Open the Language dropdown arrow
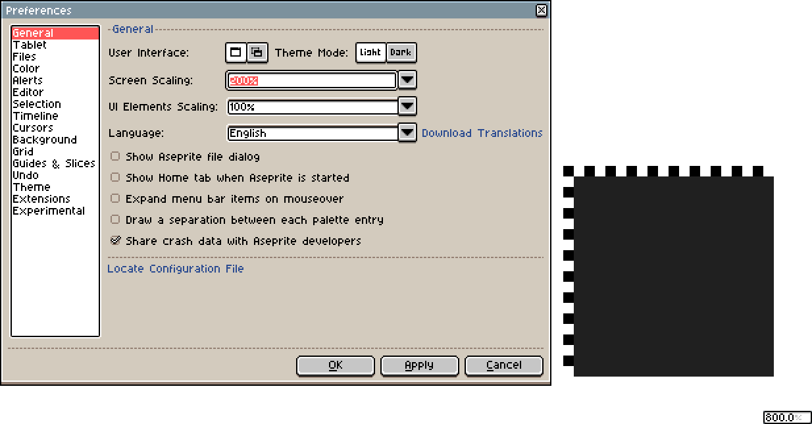 point(408,133)
